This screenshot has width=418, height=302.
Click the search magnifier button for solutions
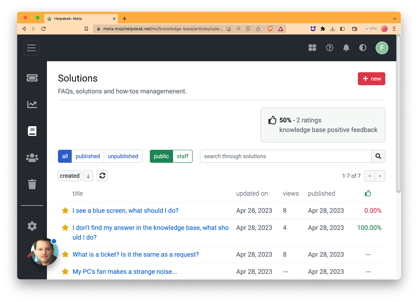[x=378, y=156]
